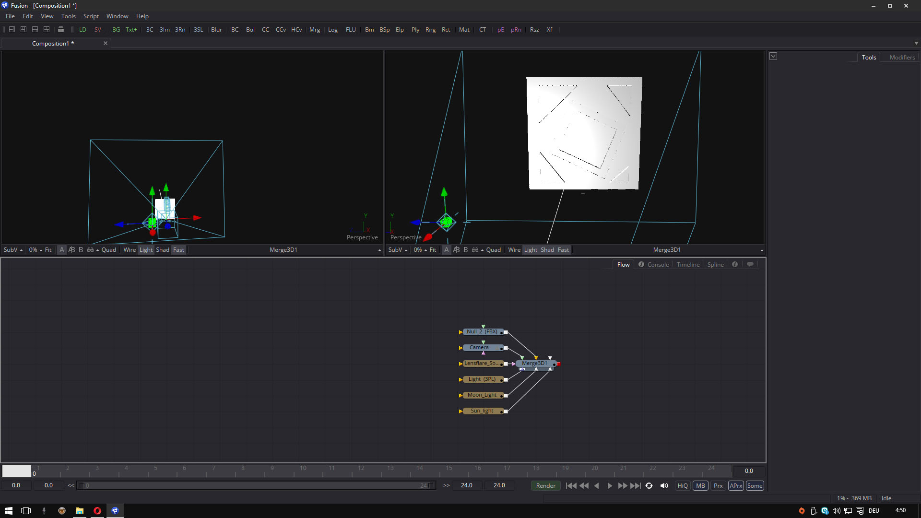Screen dimensions: 921x518
Task: Add a Background (BG) tool
Action: tap(116, 30)
